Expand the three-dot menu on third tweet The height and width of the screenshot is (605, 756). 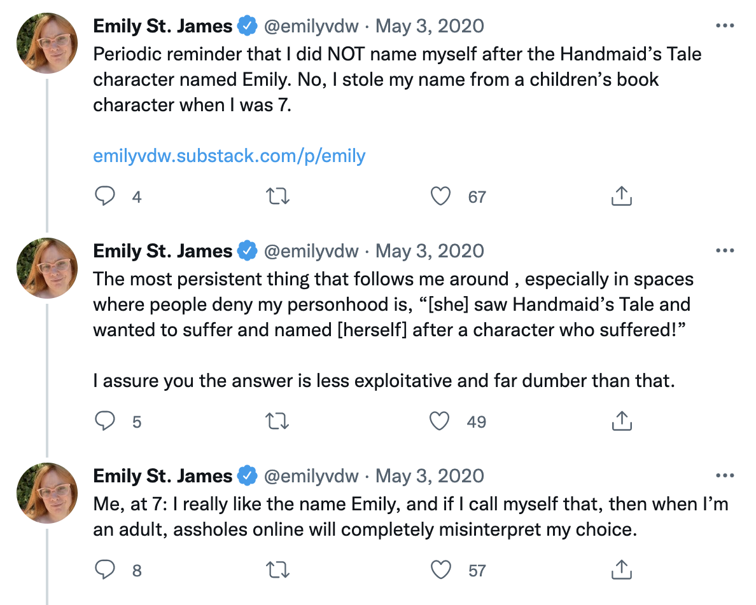click(725, 476)
